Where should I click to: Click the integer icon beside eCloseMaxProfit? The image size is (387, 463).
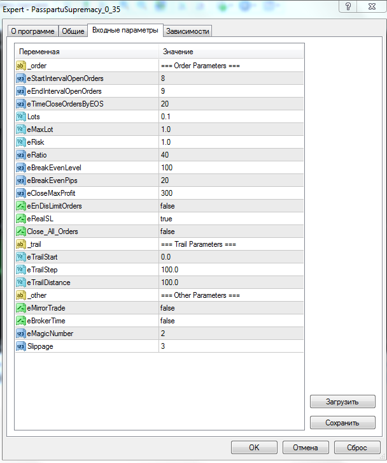[20, 193]
